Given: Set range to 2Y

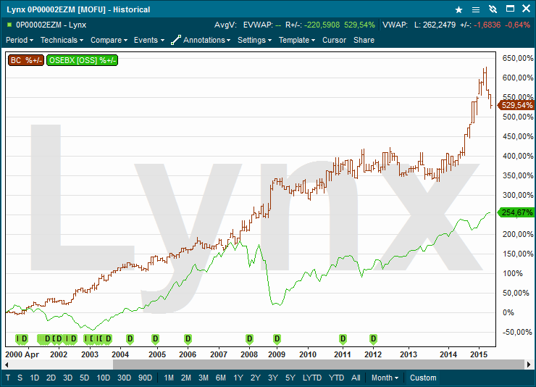Looking at the screenshot, I should click(256, 378).
